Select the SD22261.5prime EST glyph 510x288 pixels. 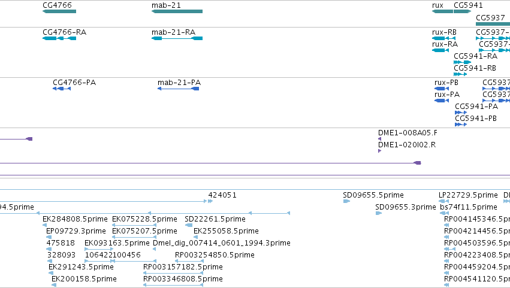[188, 225]
